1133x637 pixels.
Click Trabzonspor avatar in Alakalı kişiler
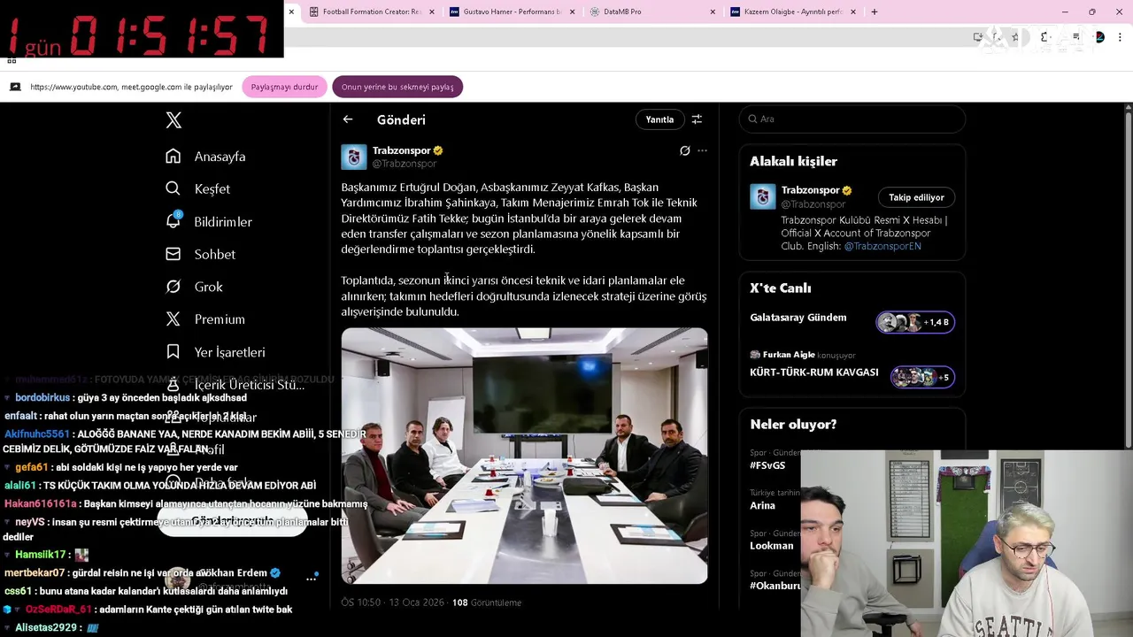[x=763, y=196]
